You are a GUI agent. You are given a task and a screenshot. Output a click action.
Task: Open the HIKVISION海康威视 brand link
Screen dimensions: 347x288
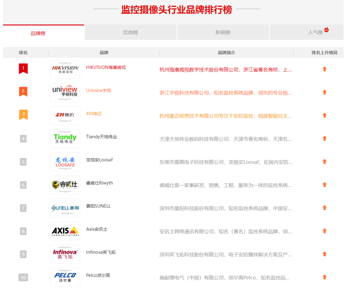(x=106, y=67)
